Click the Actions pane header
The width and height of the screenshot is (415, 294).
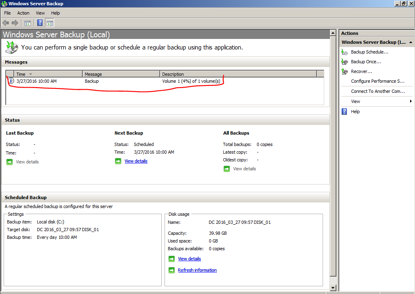[376, 33]
